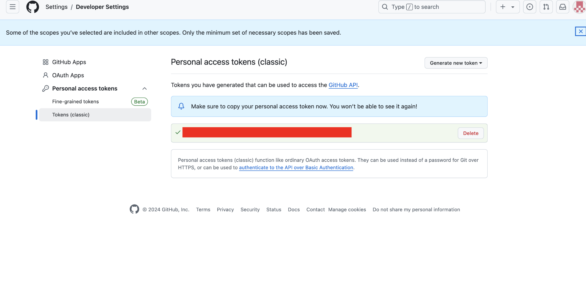Open the user avatar menu
Screen dimensions: 586x281
tap(580, 7)
